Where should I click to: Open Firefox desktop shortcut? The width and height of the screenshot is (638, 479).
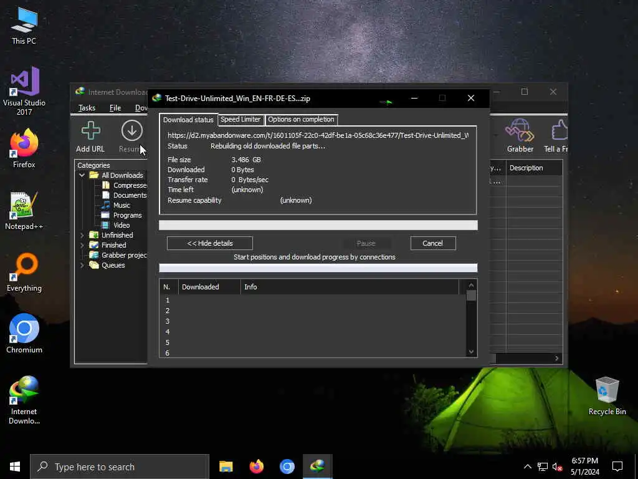coord(24,148)
